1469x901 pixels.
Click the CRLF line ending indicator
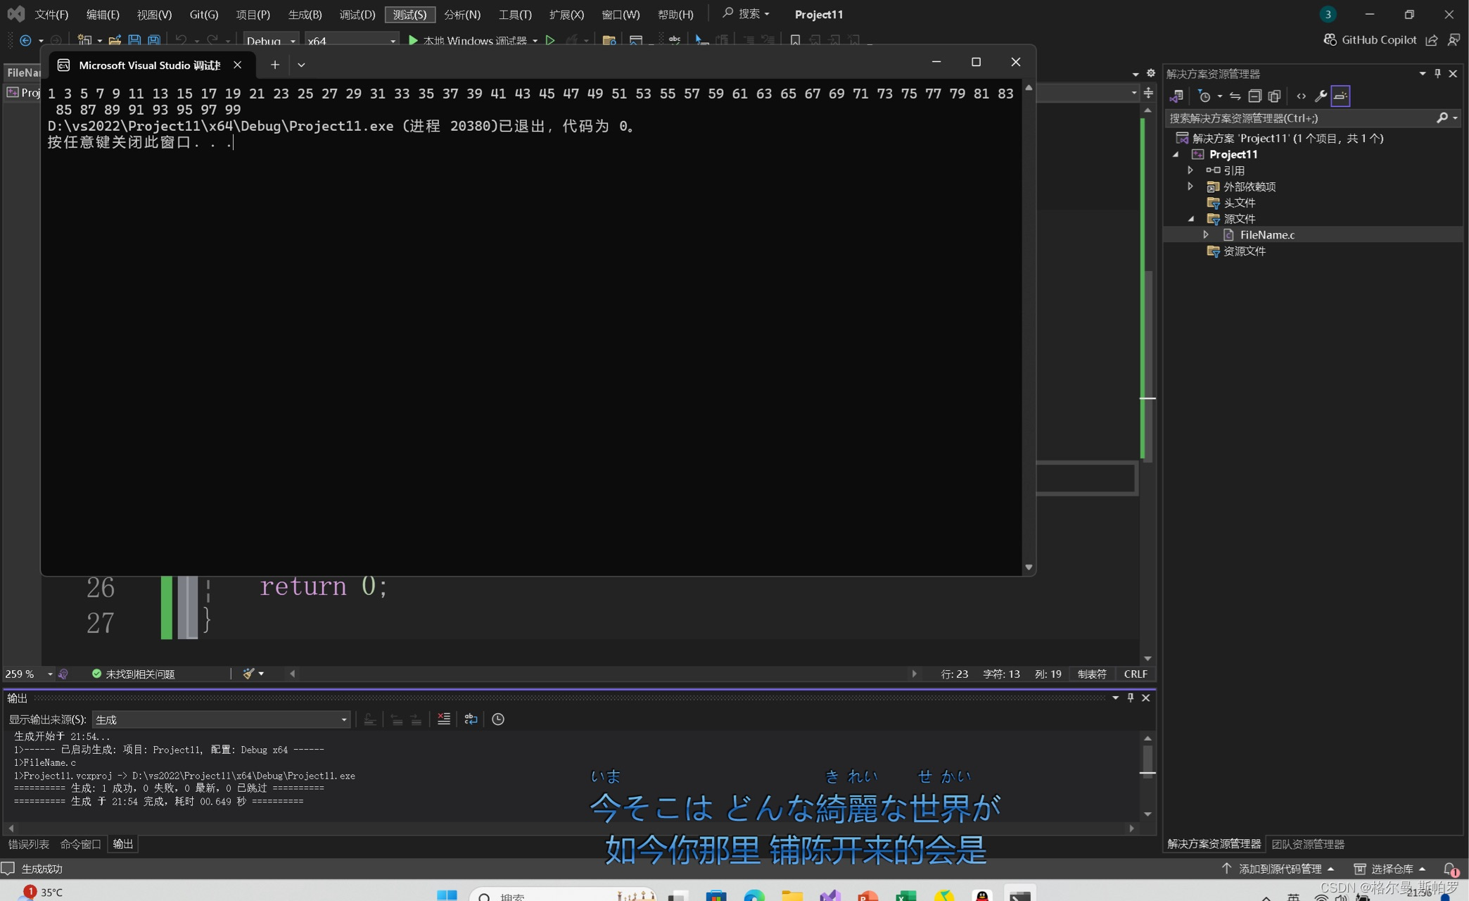1136,674
